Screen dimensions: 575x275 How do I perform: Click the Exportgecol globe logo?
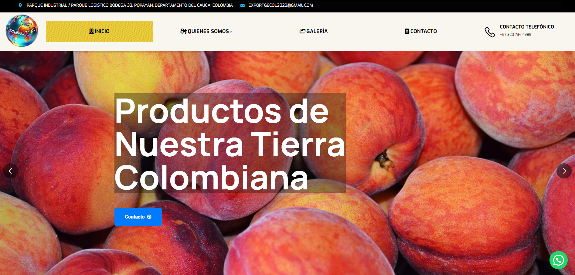(x=22, y=31)
